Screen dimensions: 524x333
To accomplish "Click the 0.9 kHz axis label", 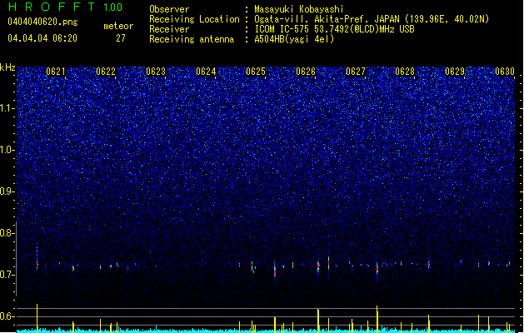I will click(x=7, y=191).
